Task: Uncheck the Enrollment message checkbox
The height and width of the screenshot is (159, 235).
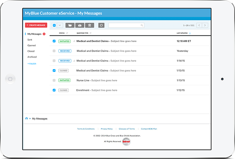Action: tap(54, 90)
